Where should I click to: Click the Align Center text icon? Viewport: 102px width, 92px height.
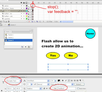click(x=72, y=81)
